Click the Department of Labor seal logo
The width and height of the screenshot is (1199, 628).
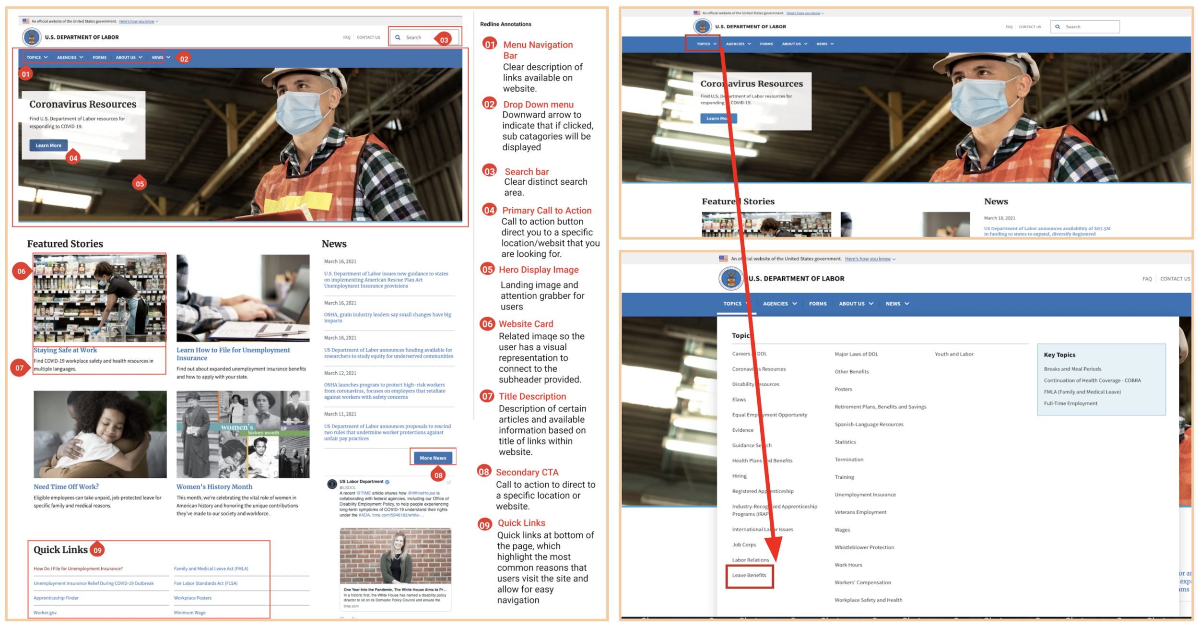[32, 37]
